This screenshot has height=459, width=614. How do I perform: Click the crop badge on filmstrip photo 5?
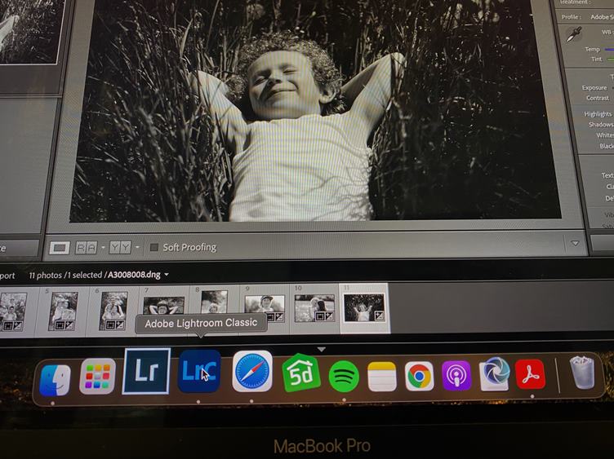pos(59,325)
